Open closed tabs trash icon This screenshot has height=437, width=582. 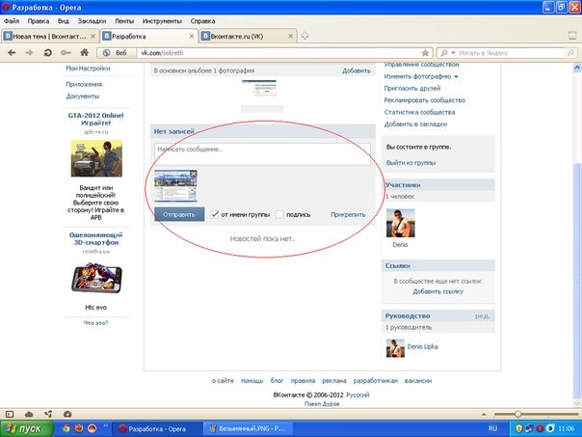(572, 36)
